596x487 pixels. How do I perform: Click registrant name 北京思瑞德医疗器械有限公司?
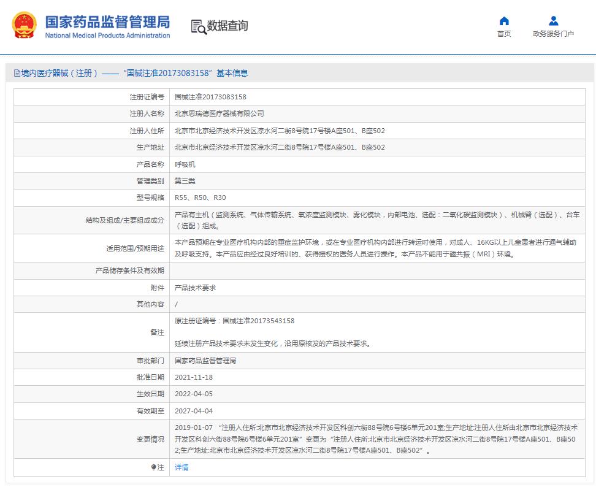pyautogui.click(x=219, y=113)
